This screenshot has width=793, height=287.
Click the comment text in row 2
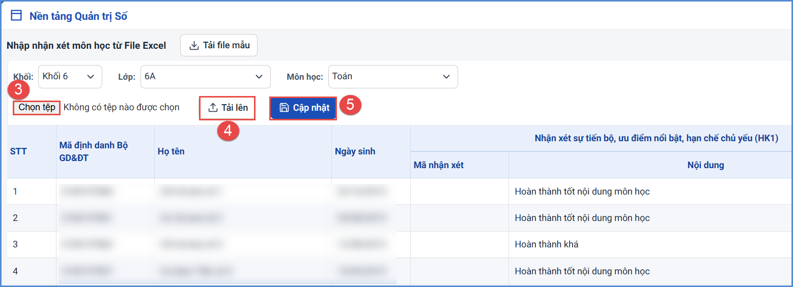(582, 218)
